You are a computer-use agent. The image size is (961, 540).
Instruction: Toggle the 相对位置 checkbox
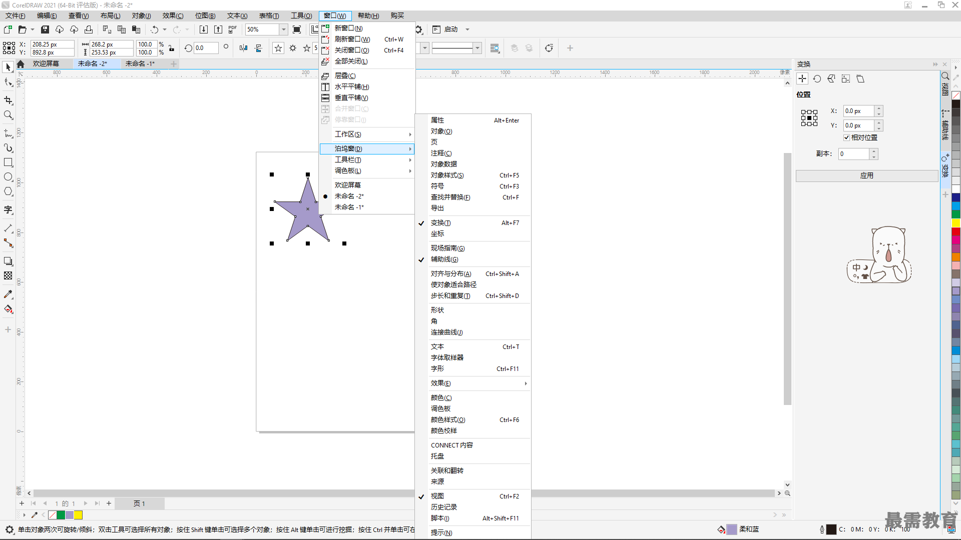coord(846,137)
